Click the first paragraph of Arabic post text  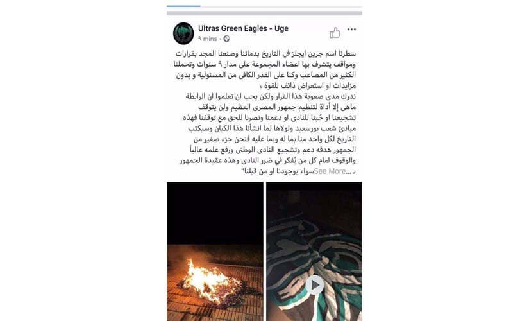pos(265,69)
